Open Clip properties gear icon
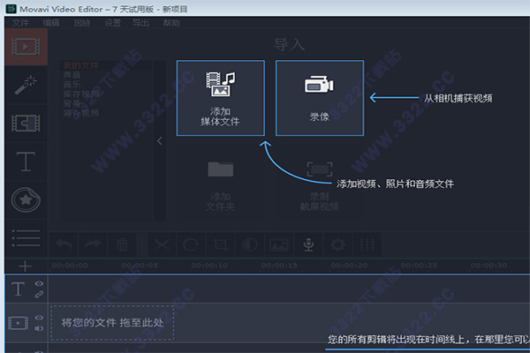The height and width of the screenshot is (353, 530). pos(337,244)
